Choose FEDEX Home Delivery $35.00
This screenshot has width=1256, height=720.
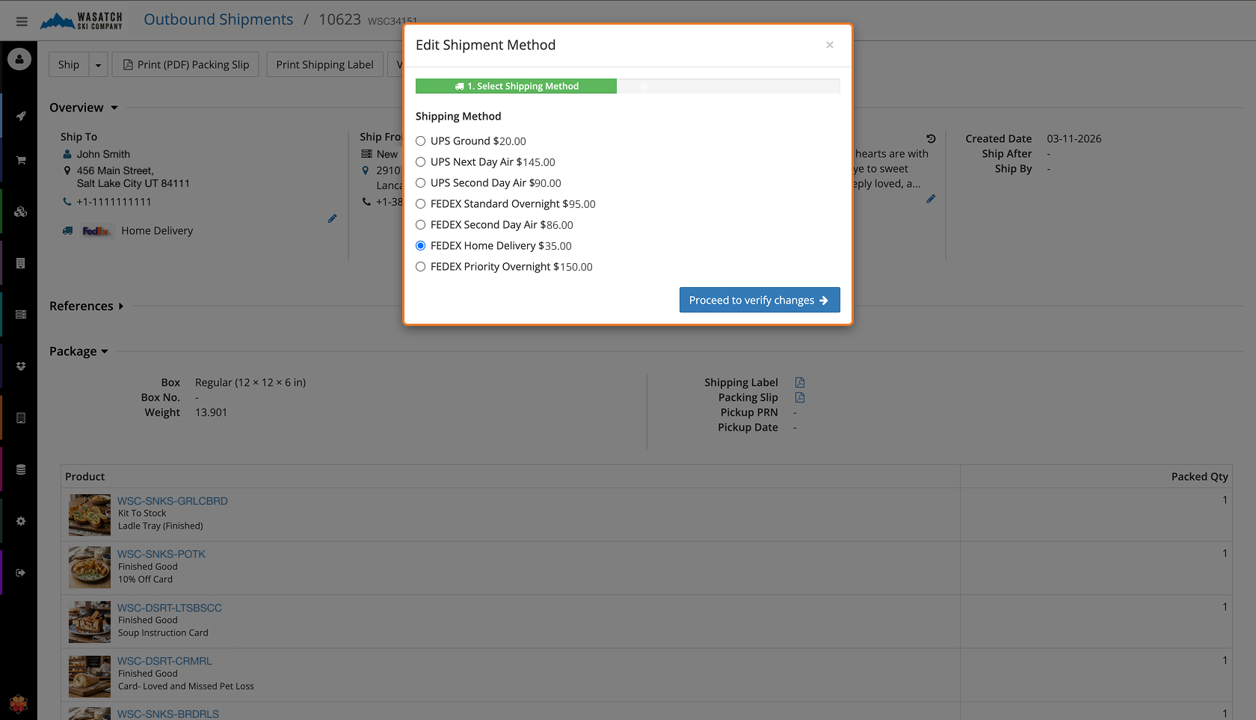coord(421,246)
